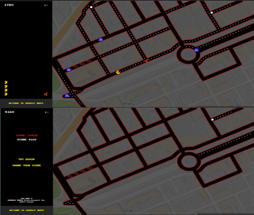Click the copyright notice text in lower sidebar
The height and width of the screenshot is (215, 254).
(27, 200)
